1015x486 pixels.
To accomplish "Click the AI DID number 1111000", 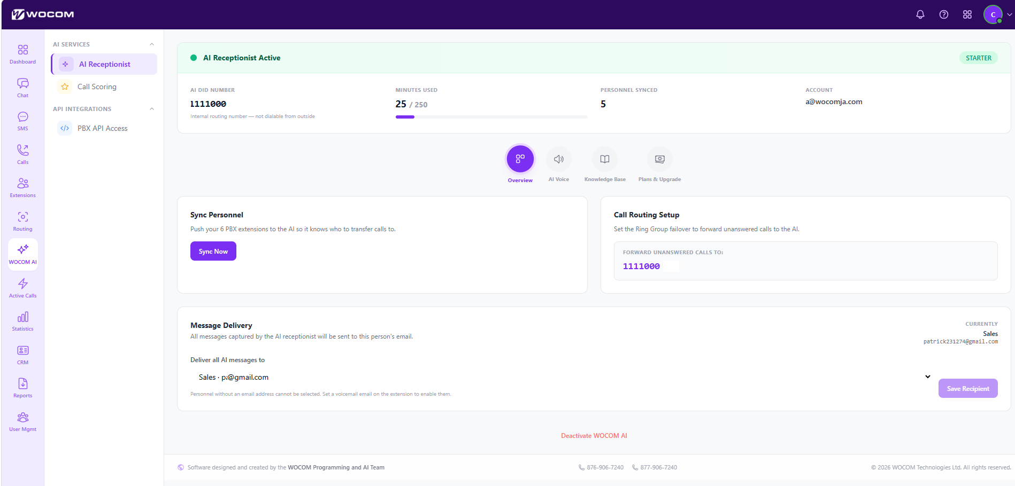I will click(208, 104).
